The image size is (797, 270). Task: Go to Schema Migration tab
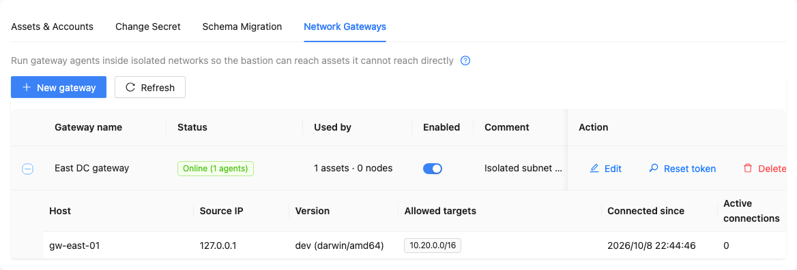point(242,27)
